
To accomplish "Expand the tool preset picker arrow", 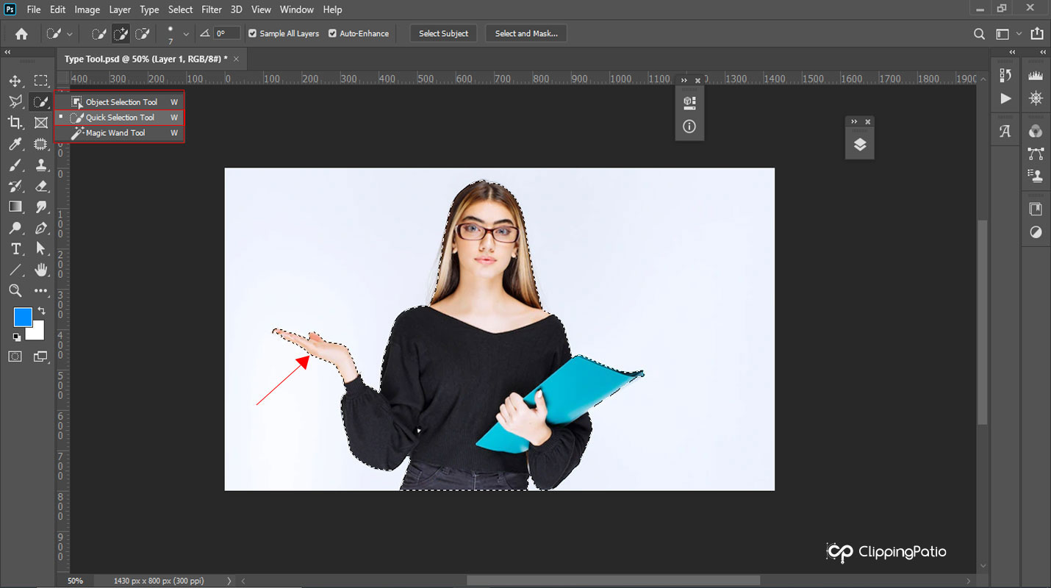I will [70, 34].
